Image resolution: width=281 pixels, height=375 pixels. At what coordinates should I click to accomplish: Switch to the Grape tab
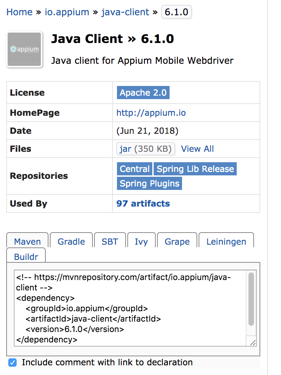pyautogui.click(x=177, y=241)
